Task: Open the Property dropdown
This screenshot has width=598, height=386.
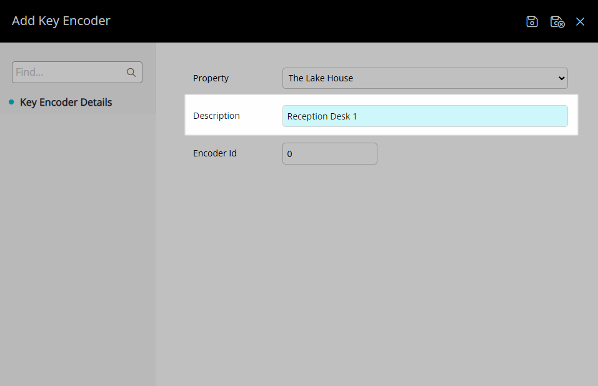Action: coord(425,78)
